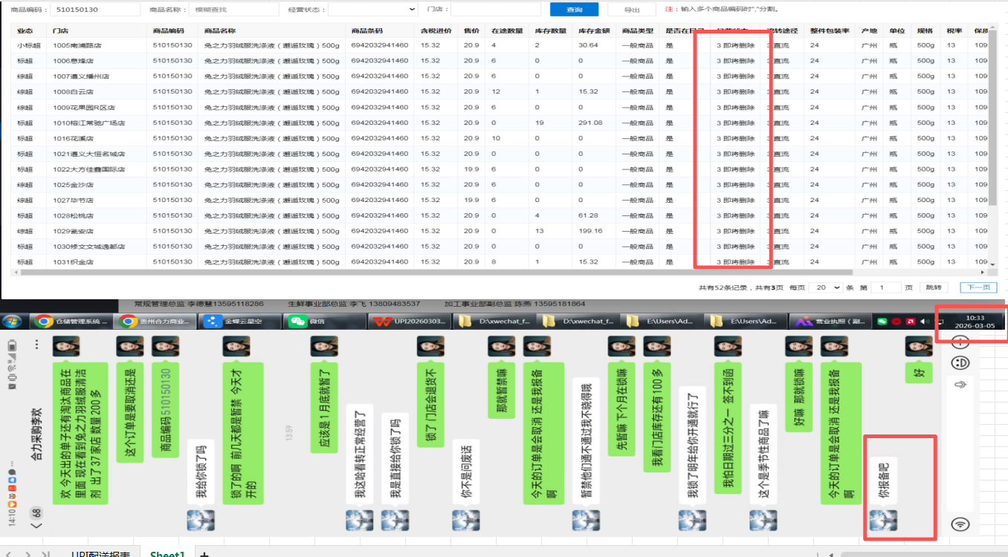
Task: Click the blue 查询 button
Action: coord(574,10)
